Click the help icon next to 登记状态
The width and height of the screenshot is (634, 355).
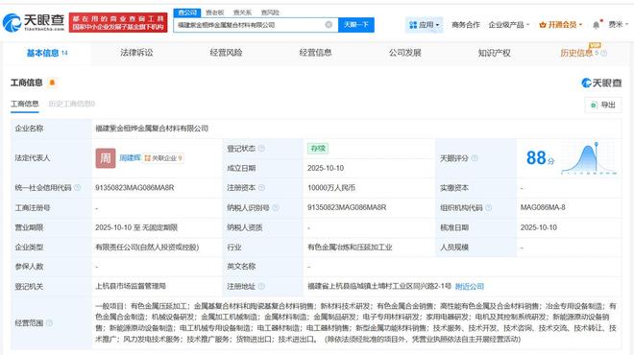(x=261, y=149)
